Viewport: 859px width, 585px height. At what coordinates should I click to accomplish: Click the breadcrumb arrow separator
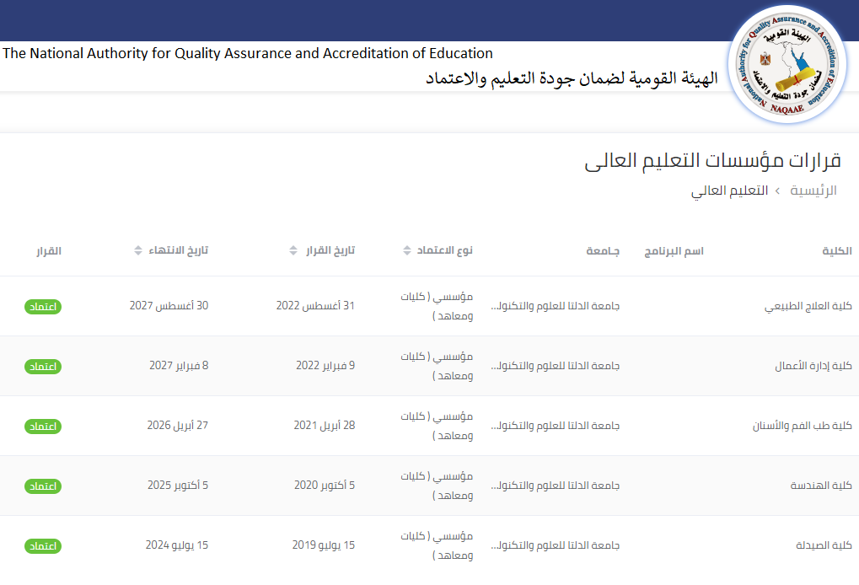779,191
